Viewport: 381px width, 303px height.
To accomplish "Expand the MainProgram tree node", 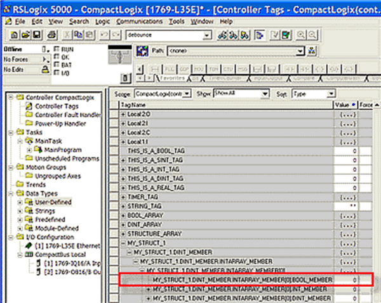I will click(x=29, y=150).
